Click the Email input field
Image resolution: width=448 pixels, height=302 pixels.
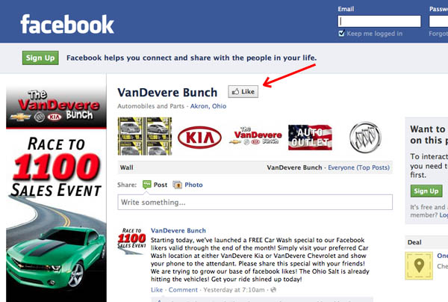click(379, 22)
